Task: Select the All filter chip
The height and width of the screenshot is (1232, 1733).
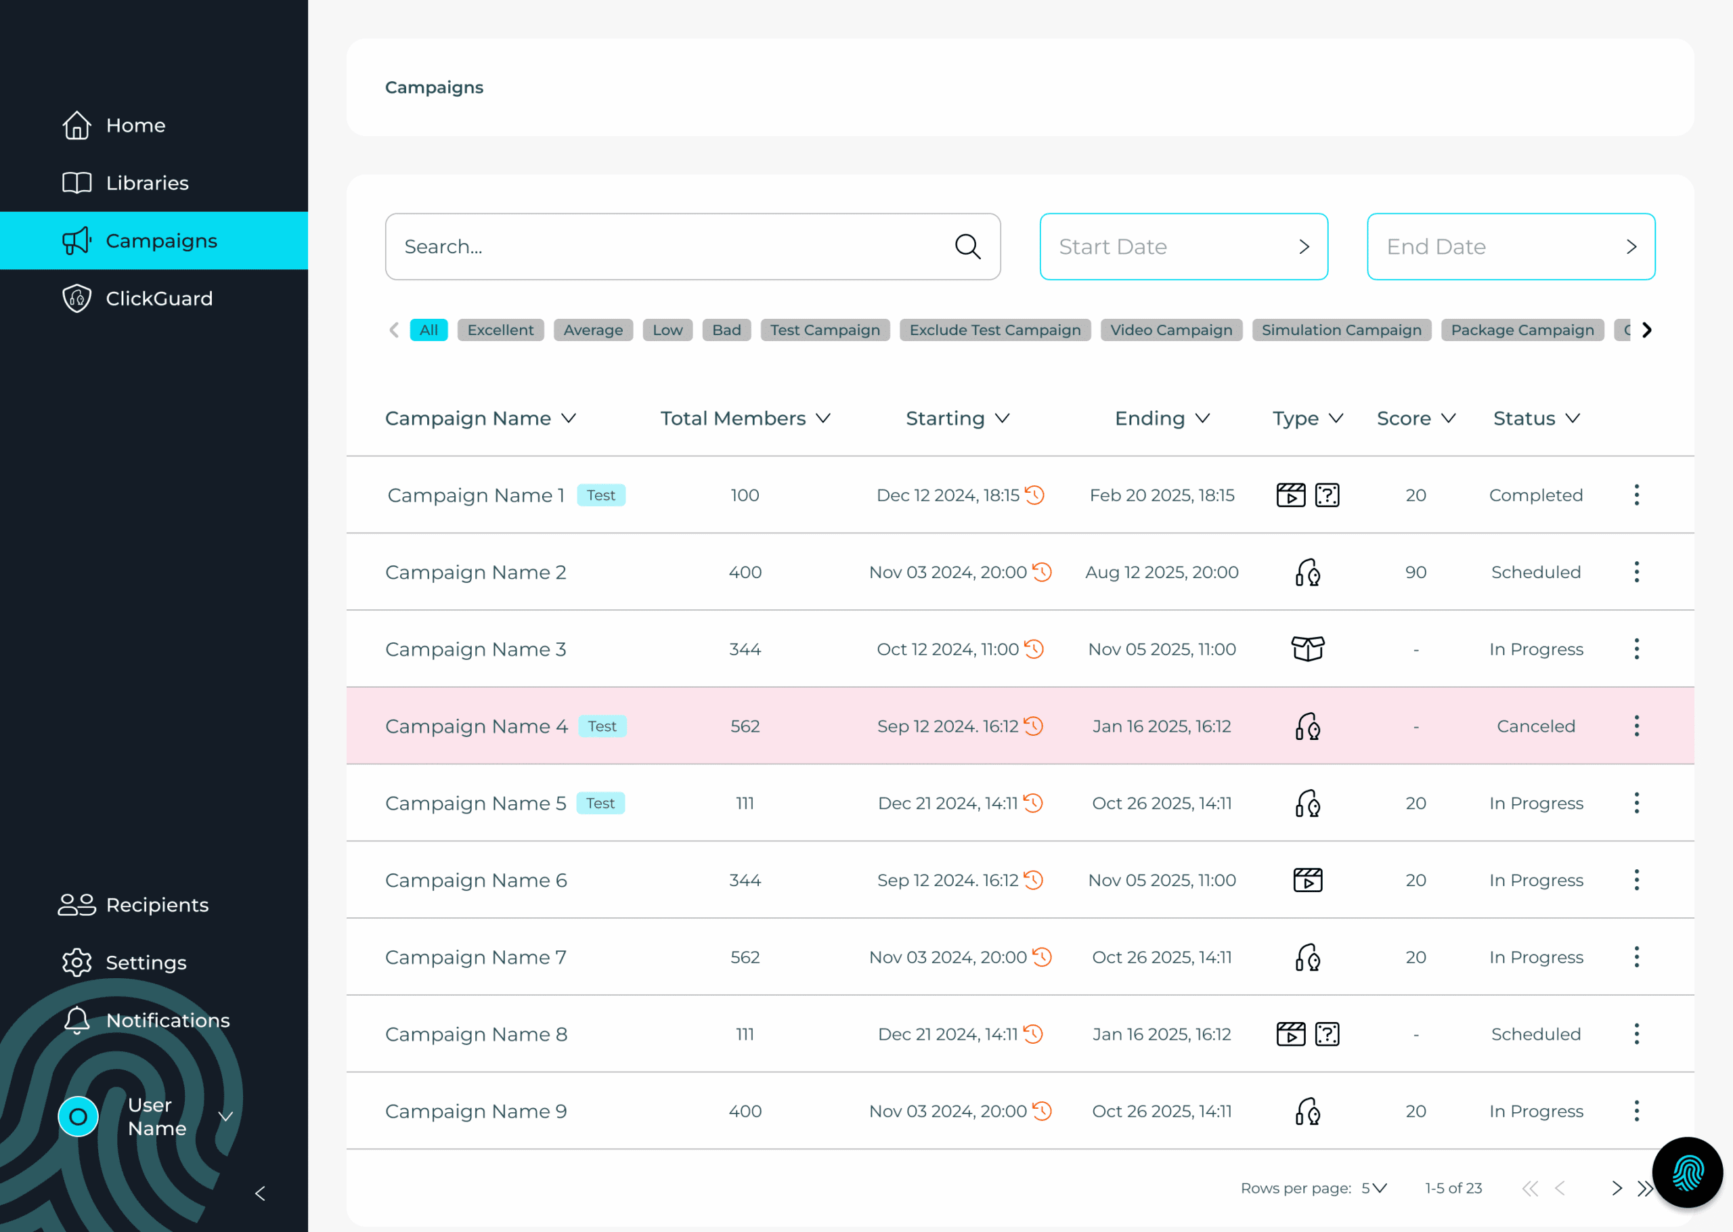Action: pos(429,330)
